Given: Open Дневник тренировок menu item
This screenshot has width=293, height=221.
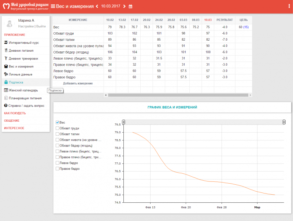Looking at the screenshot, I should tap(26, 59).
